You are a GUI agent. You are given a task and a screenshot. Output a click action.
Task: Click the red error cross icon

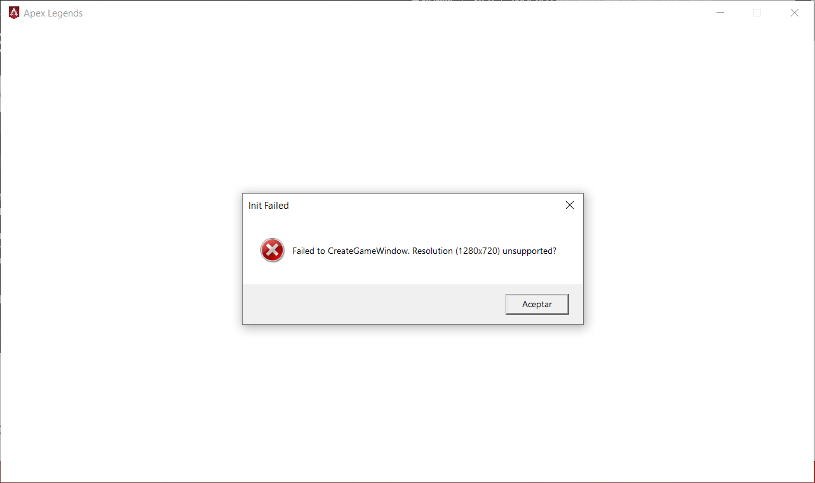tap(273, 251)
